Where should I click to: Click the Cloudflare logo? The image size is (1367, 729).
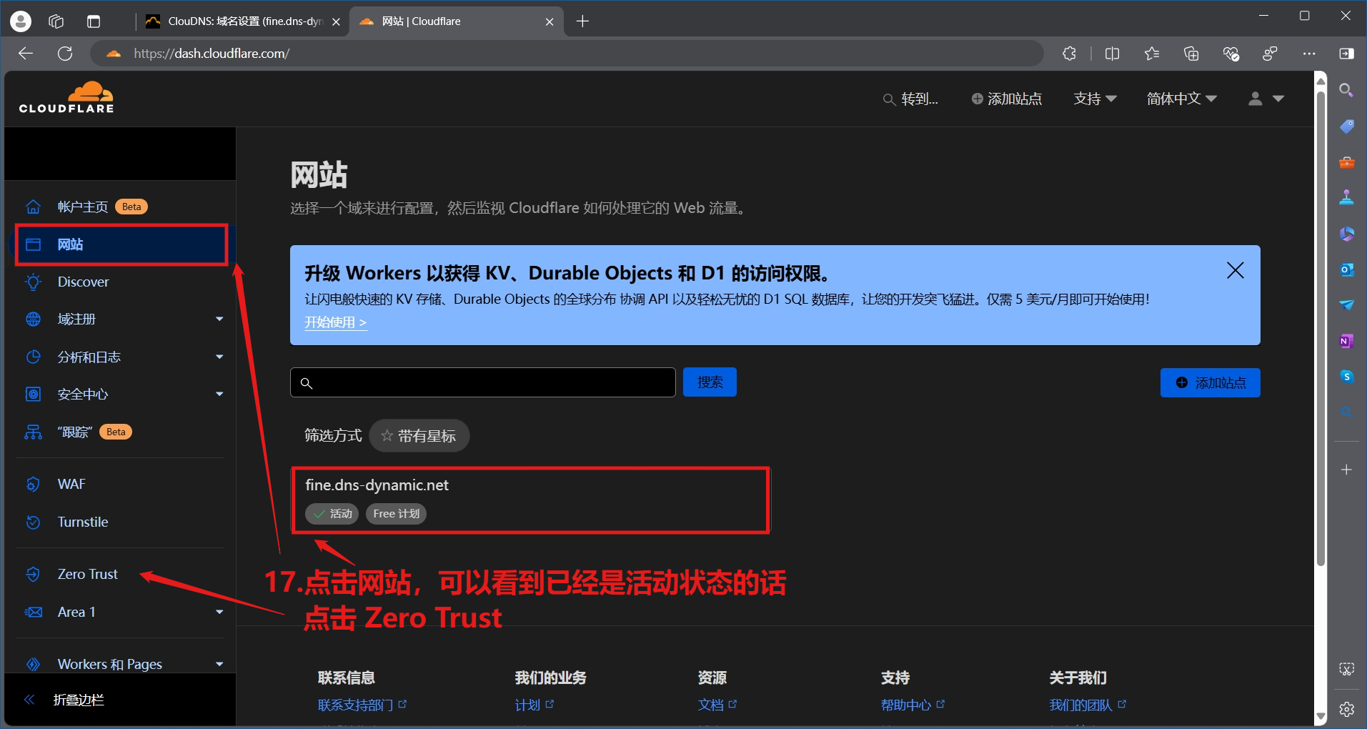[x=66, y=97]
